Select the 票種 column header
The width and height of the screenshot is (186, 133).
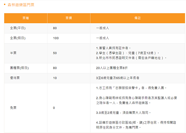tap(26, 18)
